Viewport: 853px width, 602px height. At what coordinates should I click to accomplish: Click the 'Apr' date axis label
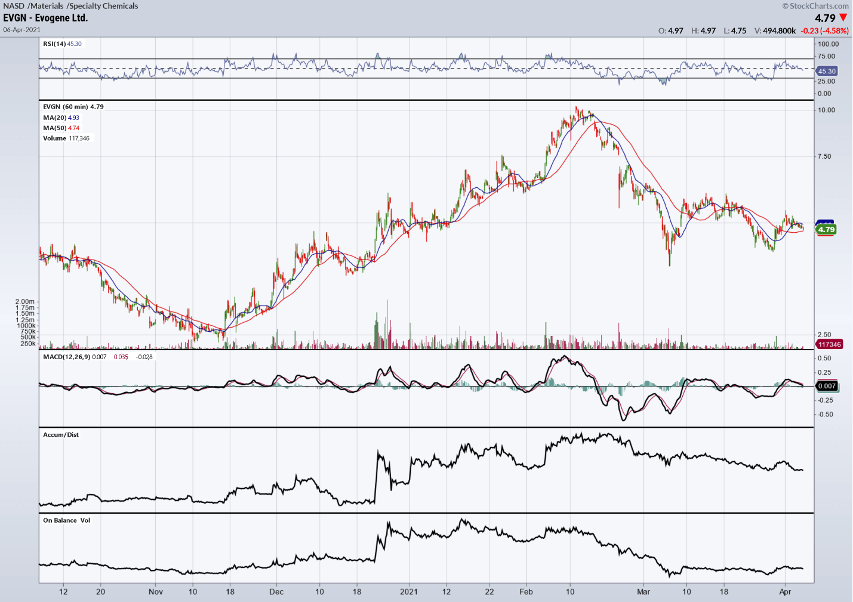click(786, 592)
